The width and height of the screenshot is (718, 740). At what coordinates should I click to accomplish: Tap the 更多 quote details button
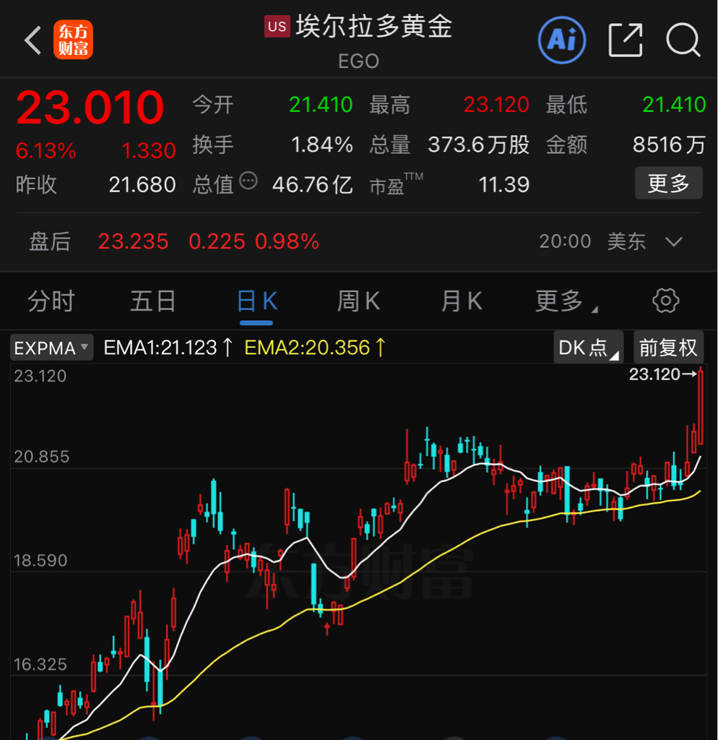[668, 183]
